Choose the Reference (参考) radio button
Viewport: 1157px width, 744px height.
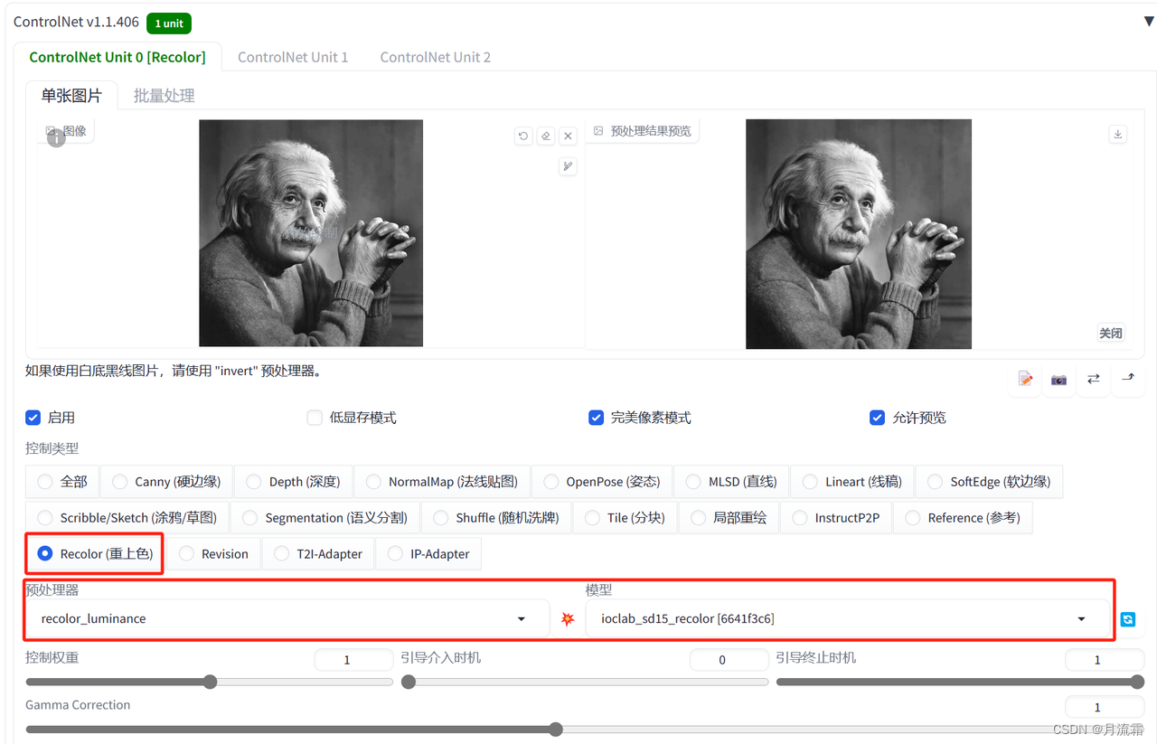963,518
